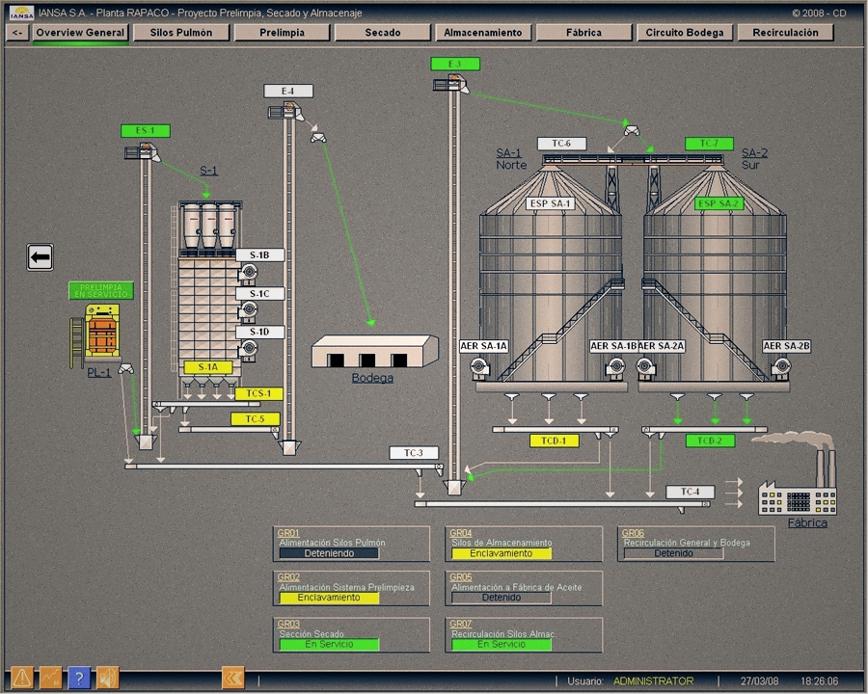868x694 pixels.
Task: Click the large left arrow navigation icon
Action: click(40, 257)
